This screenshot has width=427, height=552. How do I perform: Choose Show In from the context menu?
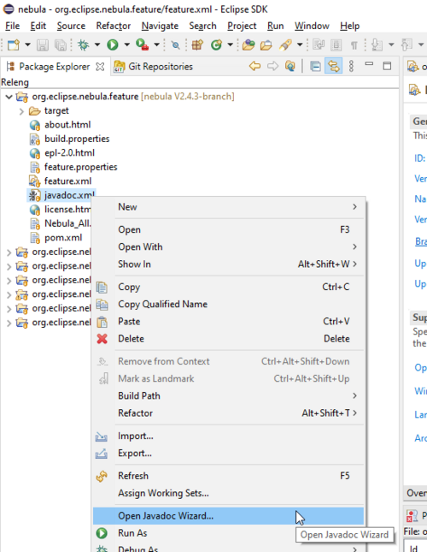[228, 264]
